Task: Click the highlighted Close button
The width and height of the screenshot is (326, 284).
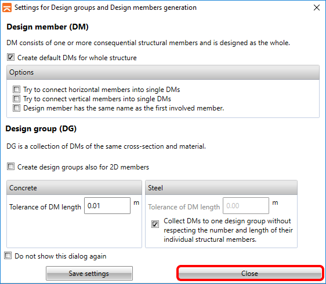Action: (x=249, y=274)
